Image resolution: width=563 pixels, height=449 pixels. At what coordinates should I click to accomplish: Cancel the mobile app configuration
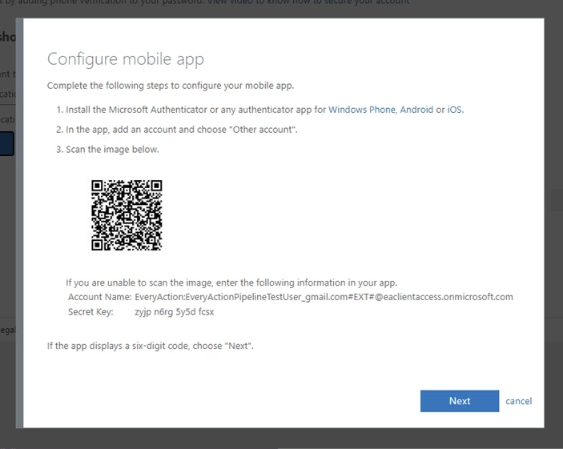[x=518, y=401]
